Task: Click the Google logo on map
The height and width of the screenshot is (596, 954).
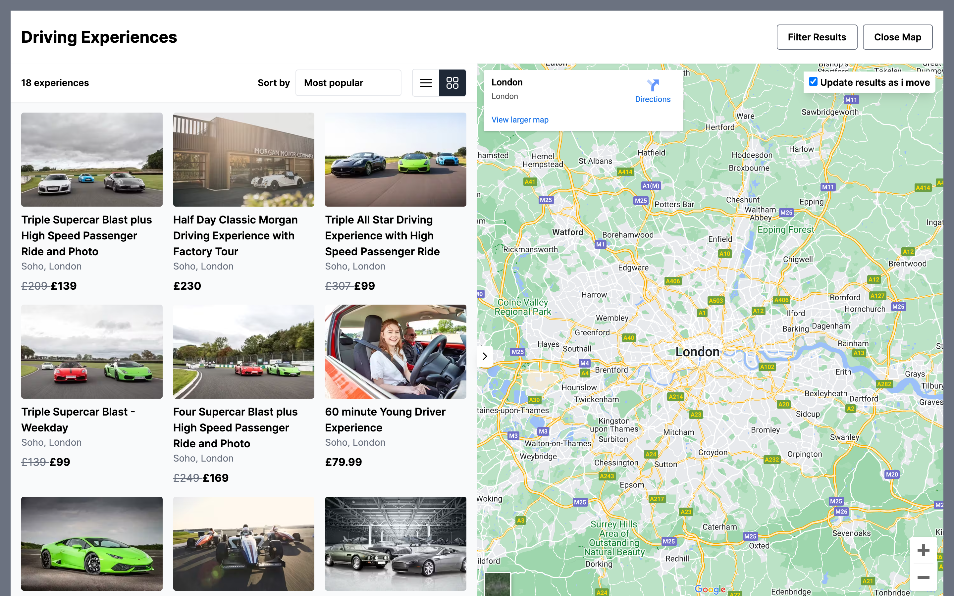Action: pos(710,589)
